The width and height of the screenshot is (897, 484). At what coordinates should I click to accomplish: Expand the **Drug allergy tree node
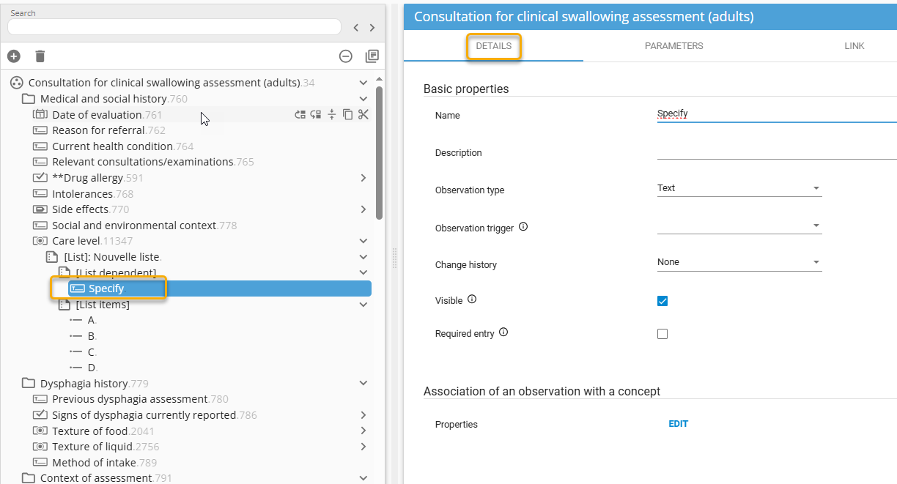[363, 178]
